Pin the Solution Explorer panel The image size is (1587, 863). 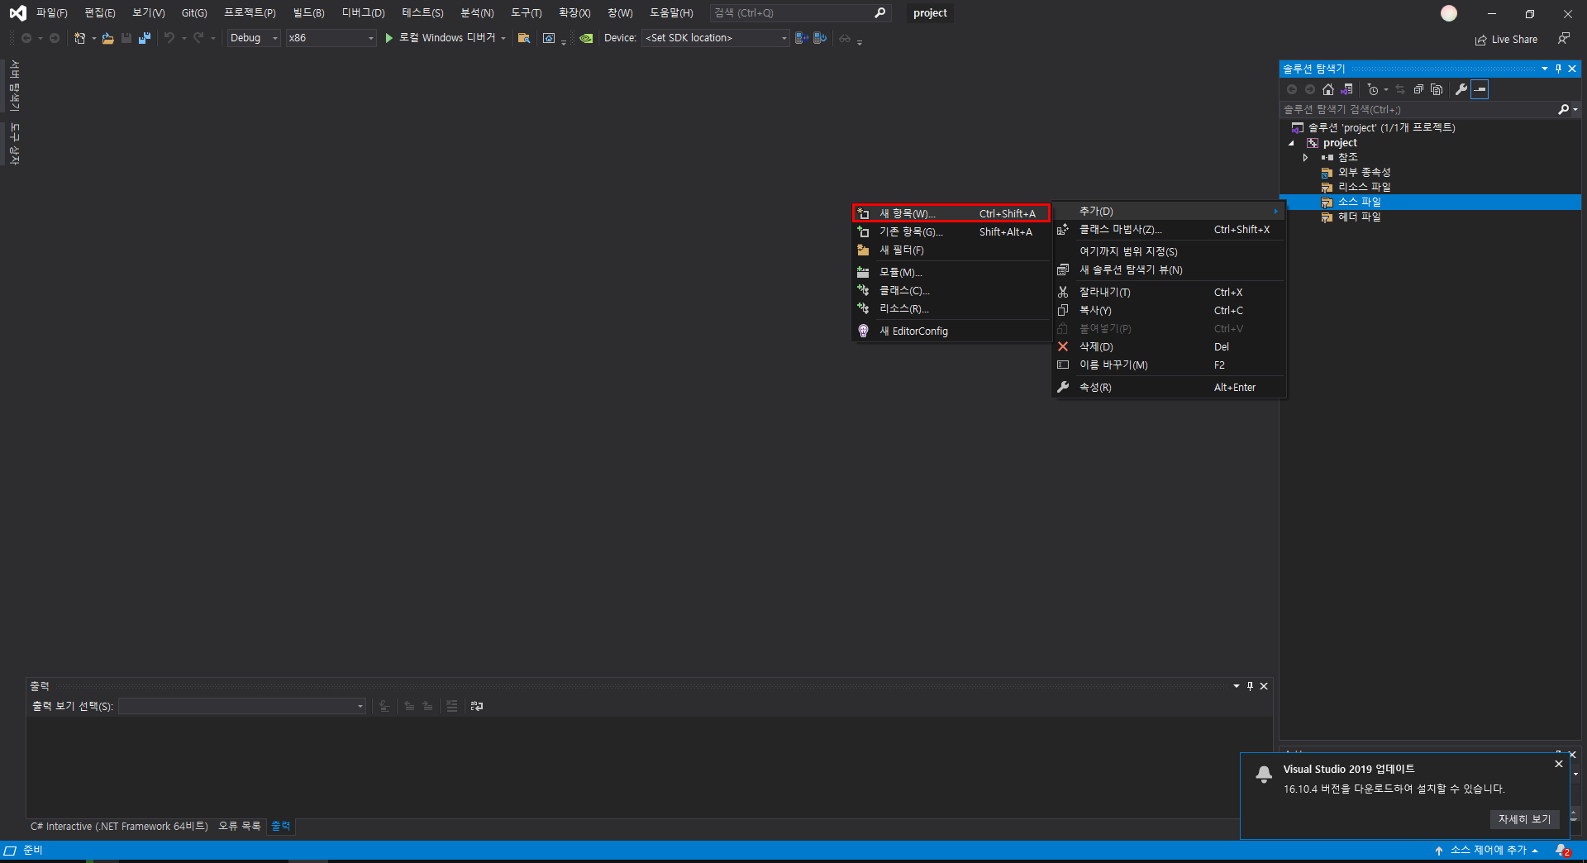[1558, 69]
